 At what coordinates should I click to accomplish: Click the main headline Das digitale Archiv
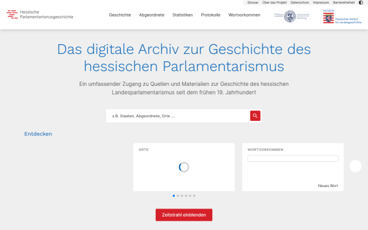tap(184, 58)
